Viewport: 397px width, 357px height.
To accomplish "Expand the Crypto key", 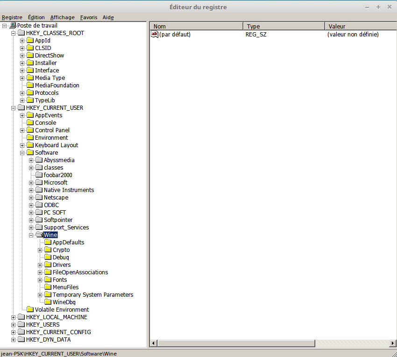I will coord(40,250).
